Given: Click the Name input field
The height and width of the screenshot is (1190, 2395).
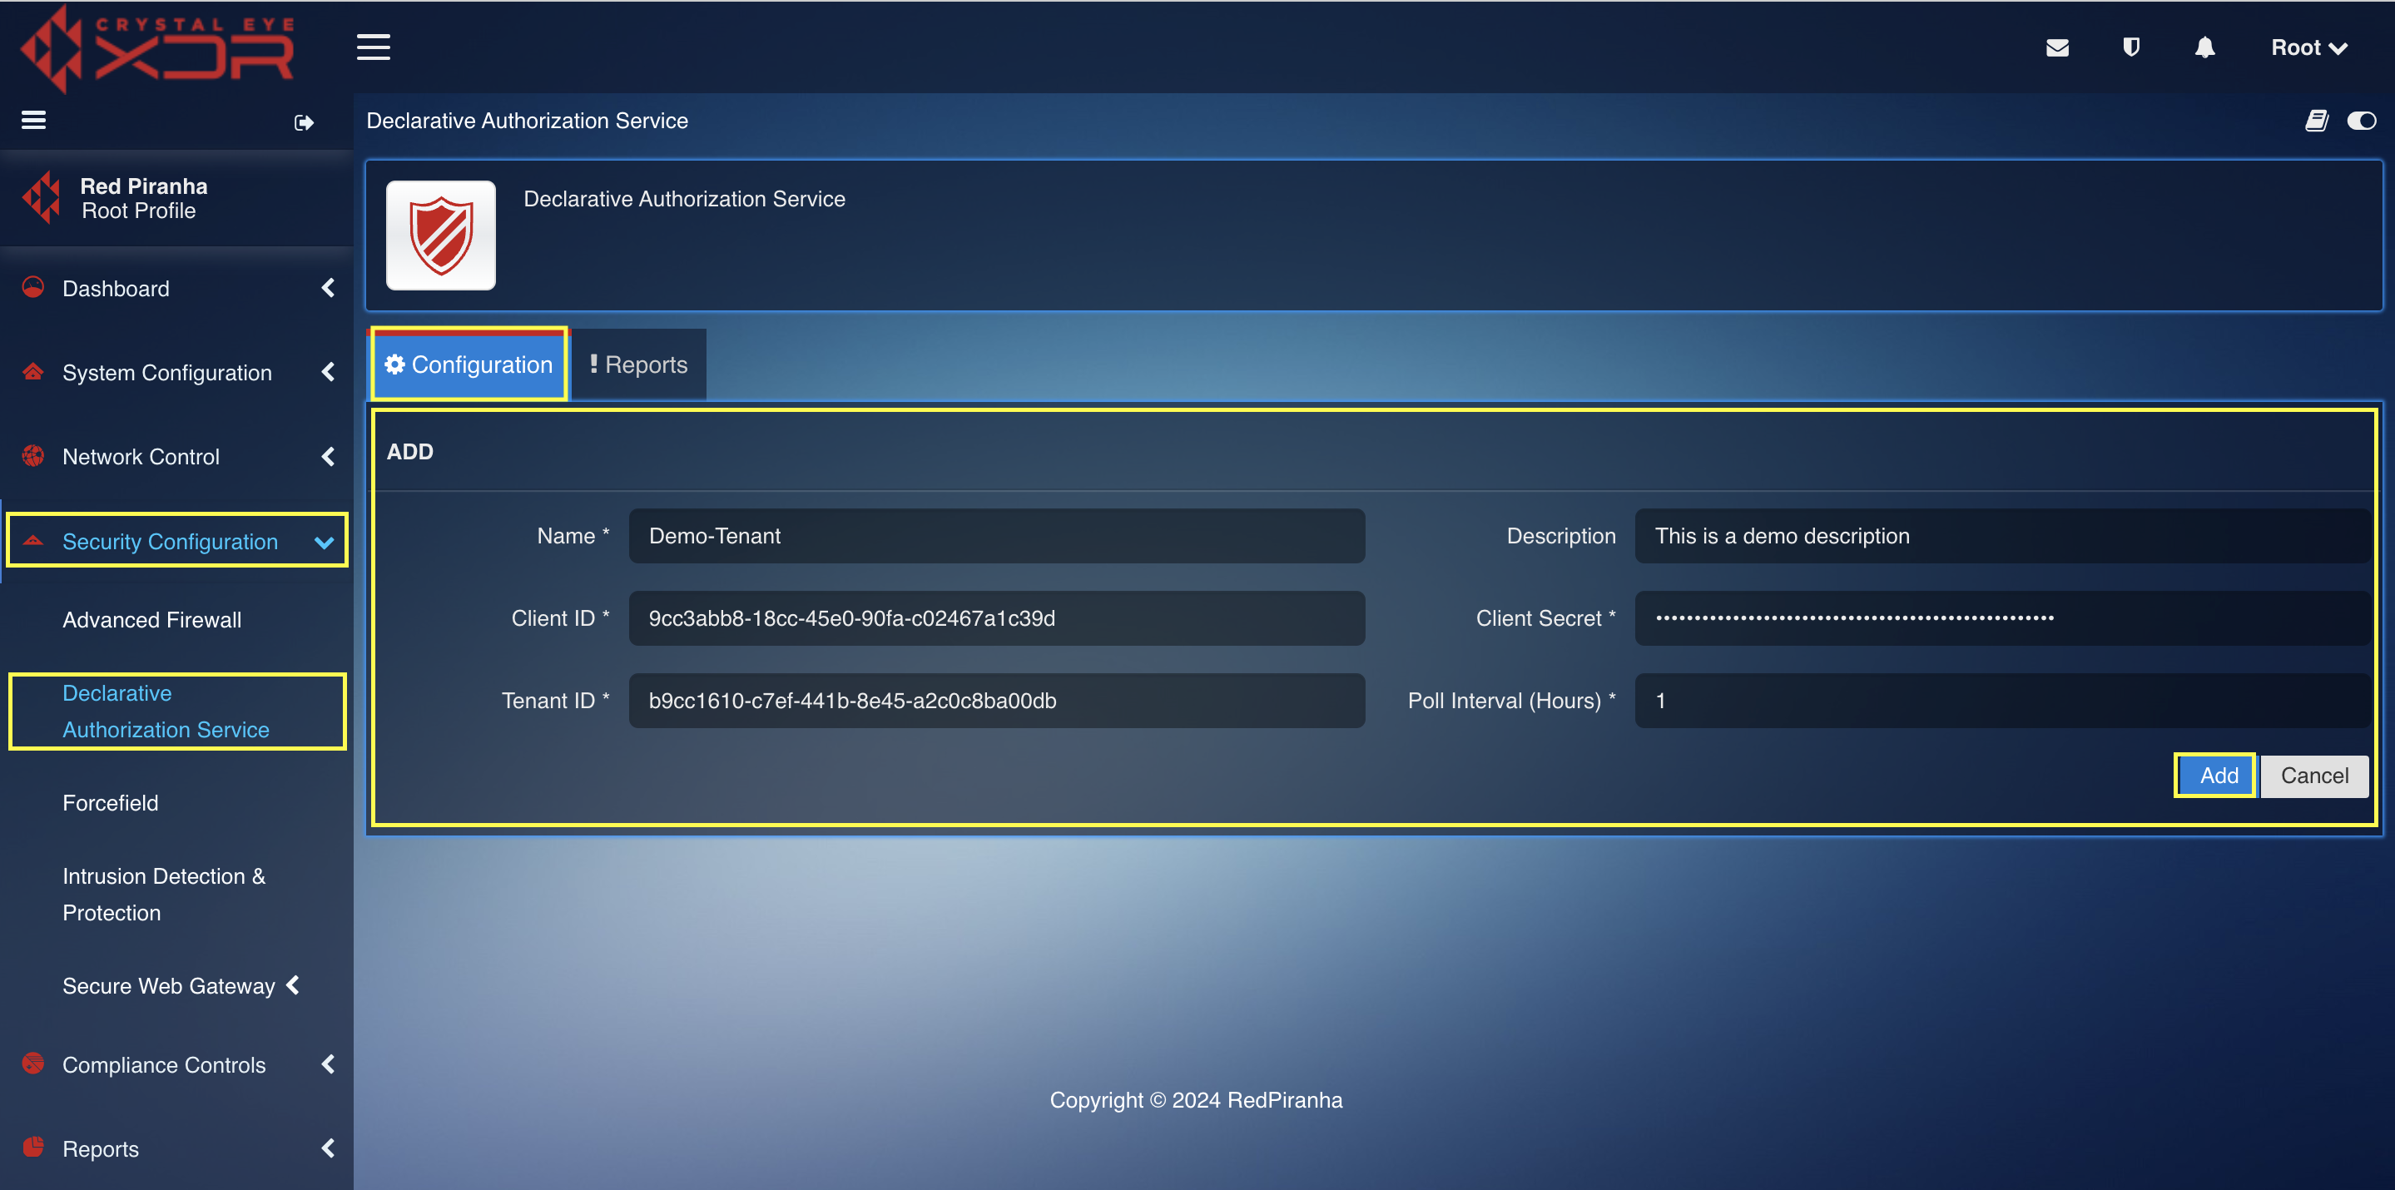Looking at the screenshot, I should [x=997, y=536].
